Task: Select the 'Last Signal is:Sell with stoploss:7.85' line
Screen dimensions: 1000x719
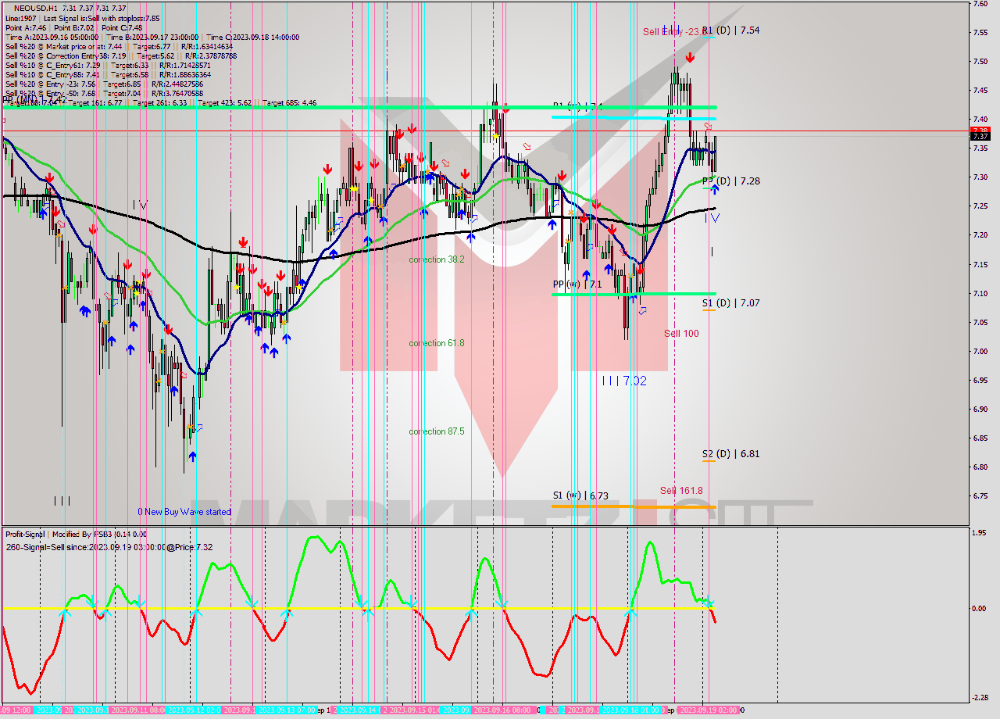Action: pos(101,18)
